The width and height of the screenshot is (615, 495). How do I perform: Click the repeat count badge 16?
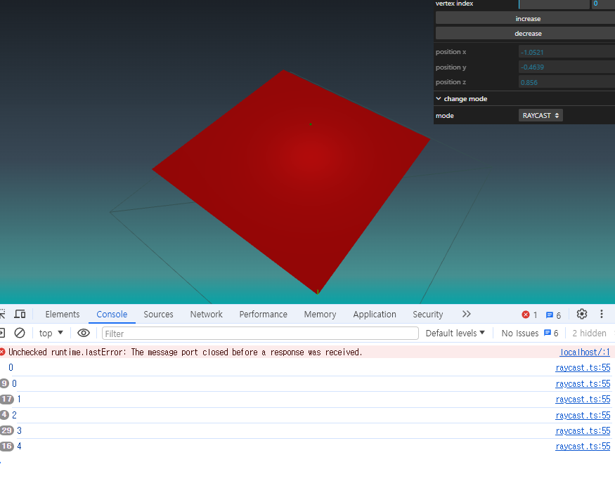pyautogui.click(x=7, y=446)
